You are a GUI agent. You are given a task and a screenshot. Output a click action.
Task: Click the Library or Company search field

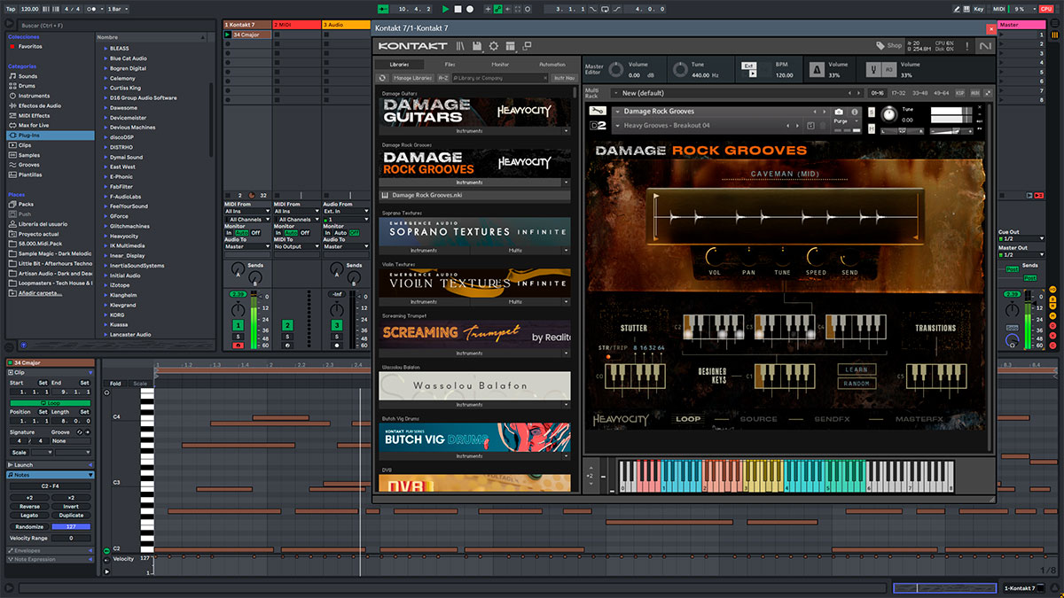point(500,78)
